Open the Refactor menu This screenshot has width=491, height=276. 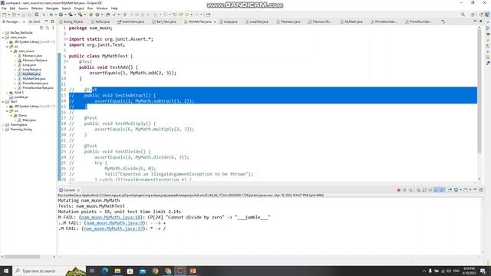pyautogui.click(x=37, y=8)
